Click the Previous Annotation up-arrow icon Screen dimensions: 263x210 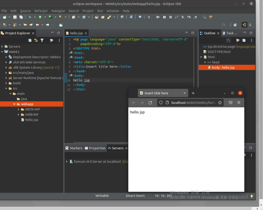click(x=15, y=25)
